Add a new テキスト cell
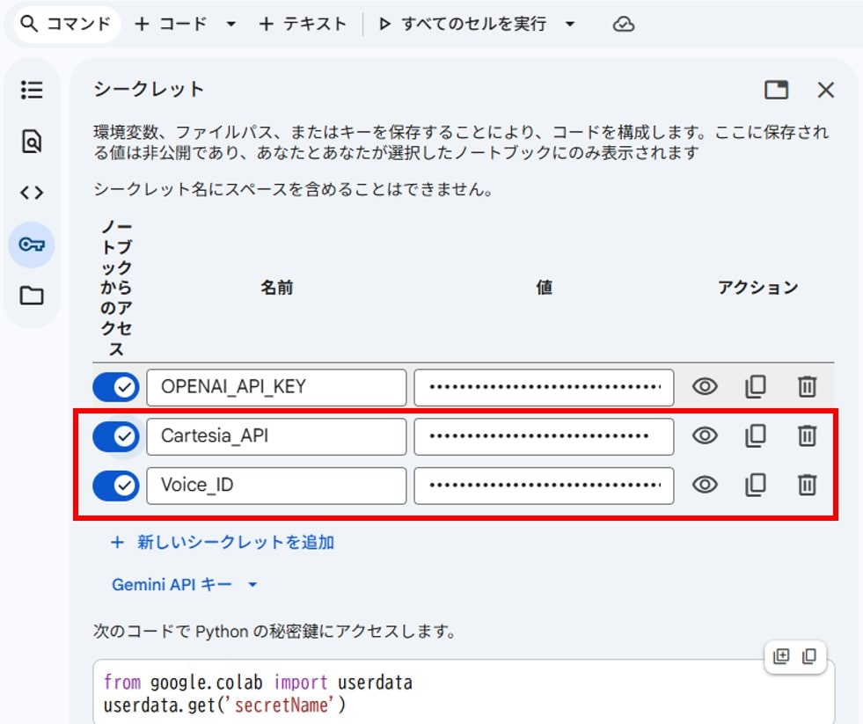This screenshot has height=724, width=863. coord(303,24)
